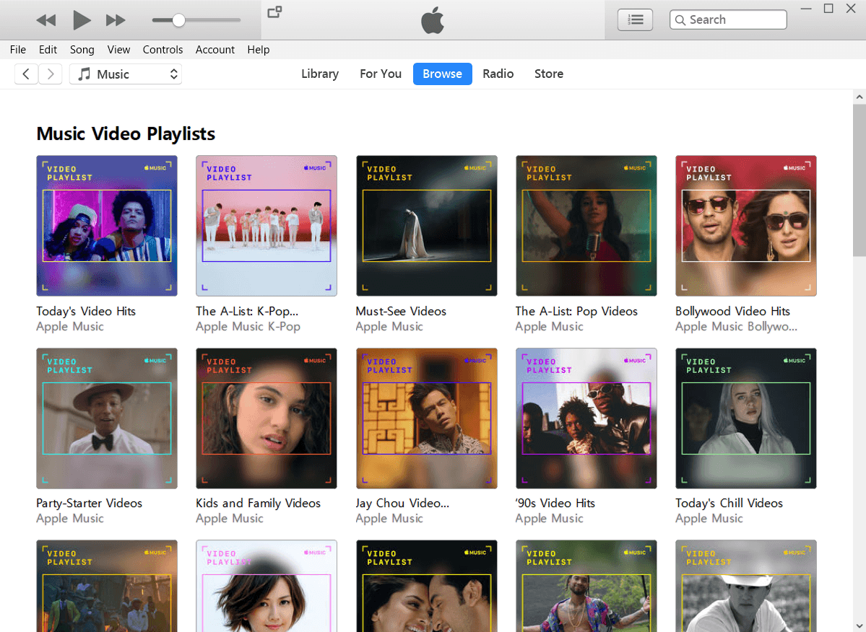Click the Fast Forward control
866x632 pixels.
(116, 19)
